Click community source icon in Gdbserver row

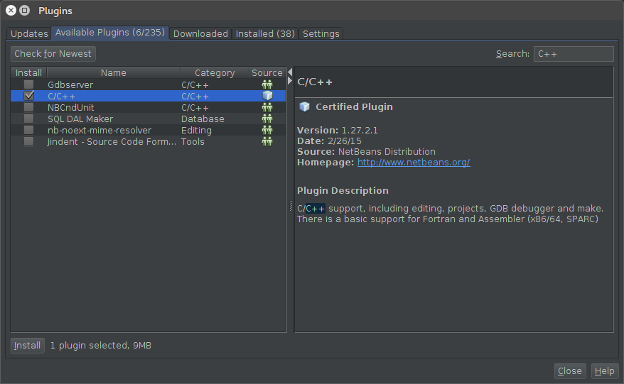pyautogui.click(x=267, y=84)
